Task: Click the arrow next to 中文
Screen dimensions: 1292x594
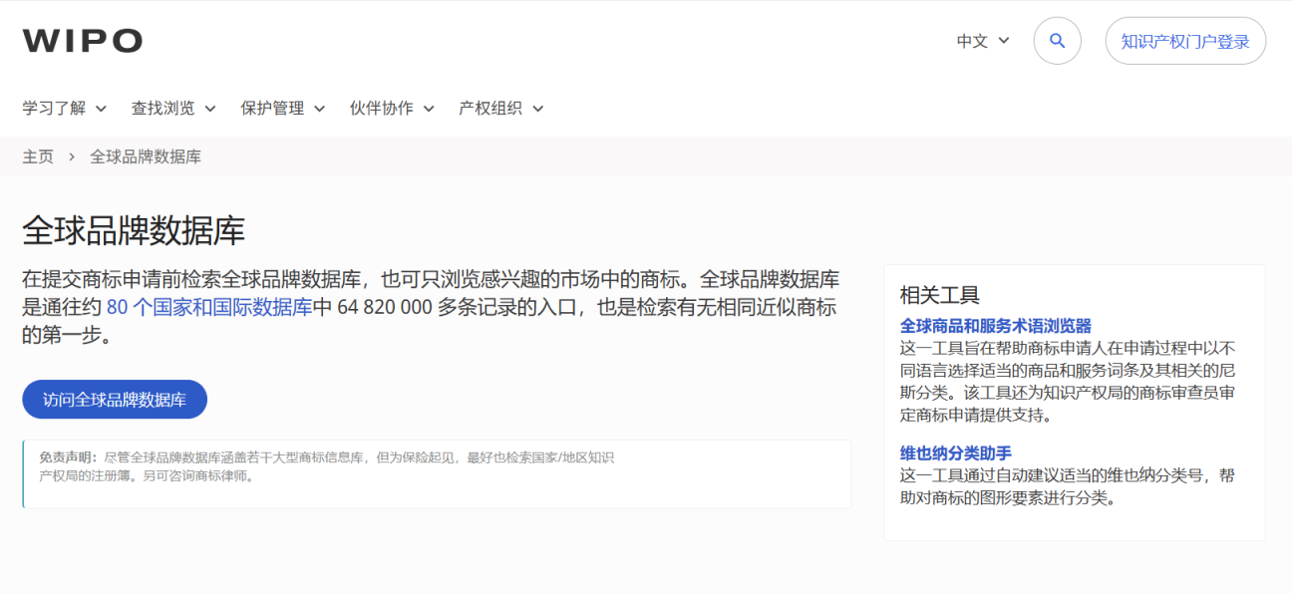Action: coord(1004,41)
